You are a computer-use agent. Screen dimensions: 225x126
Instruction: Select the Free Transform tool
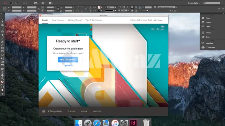[x=2, y=59]
